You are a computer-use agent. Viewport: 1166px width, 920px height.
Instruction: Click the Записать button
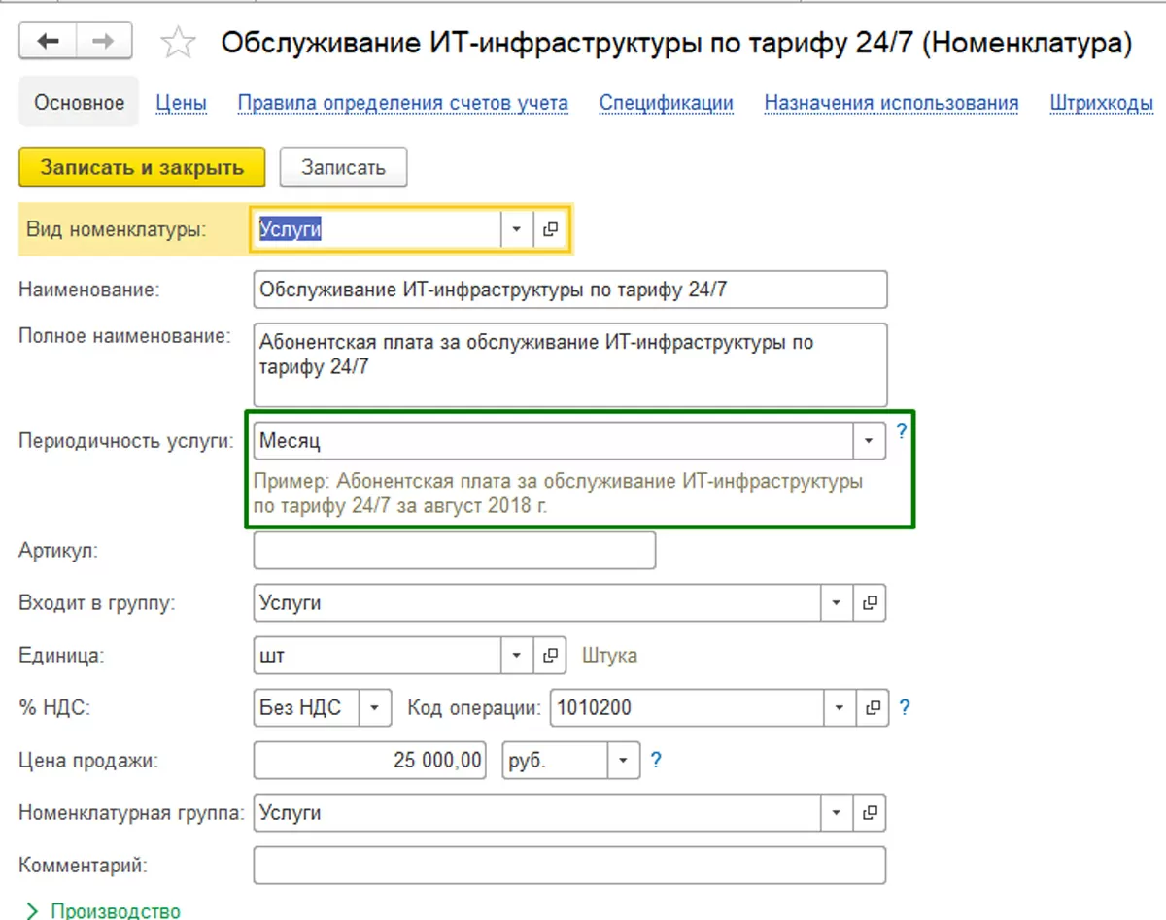point(343,167)
